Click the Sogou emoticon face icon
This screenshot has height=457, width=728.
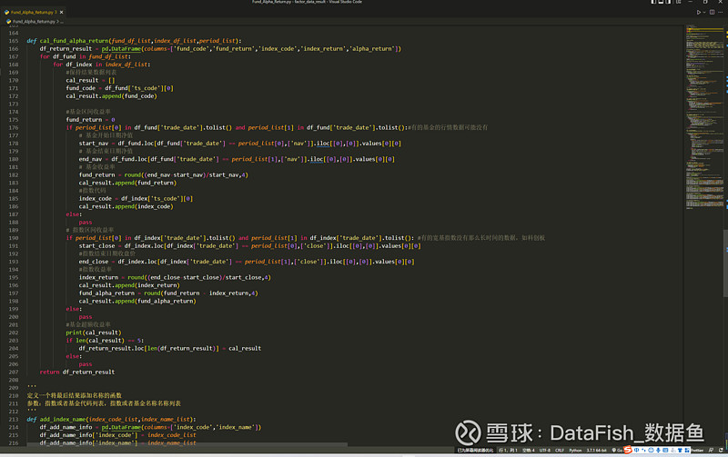tap(651, 450)
